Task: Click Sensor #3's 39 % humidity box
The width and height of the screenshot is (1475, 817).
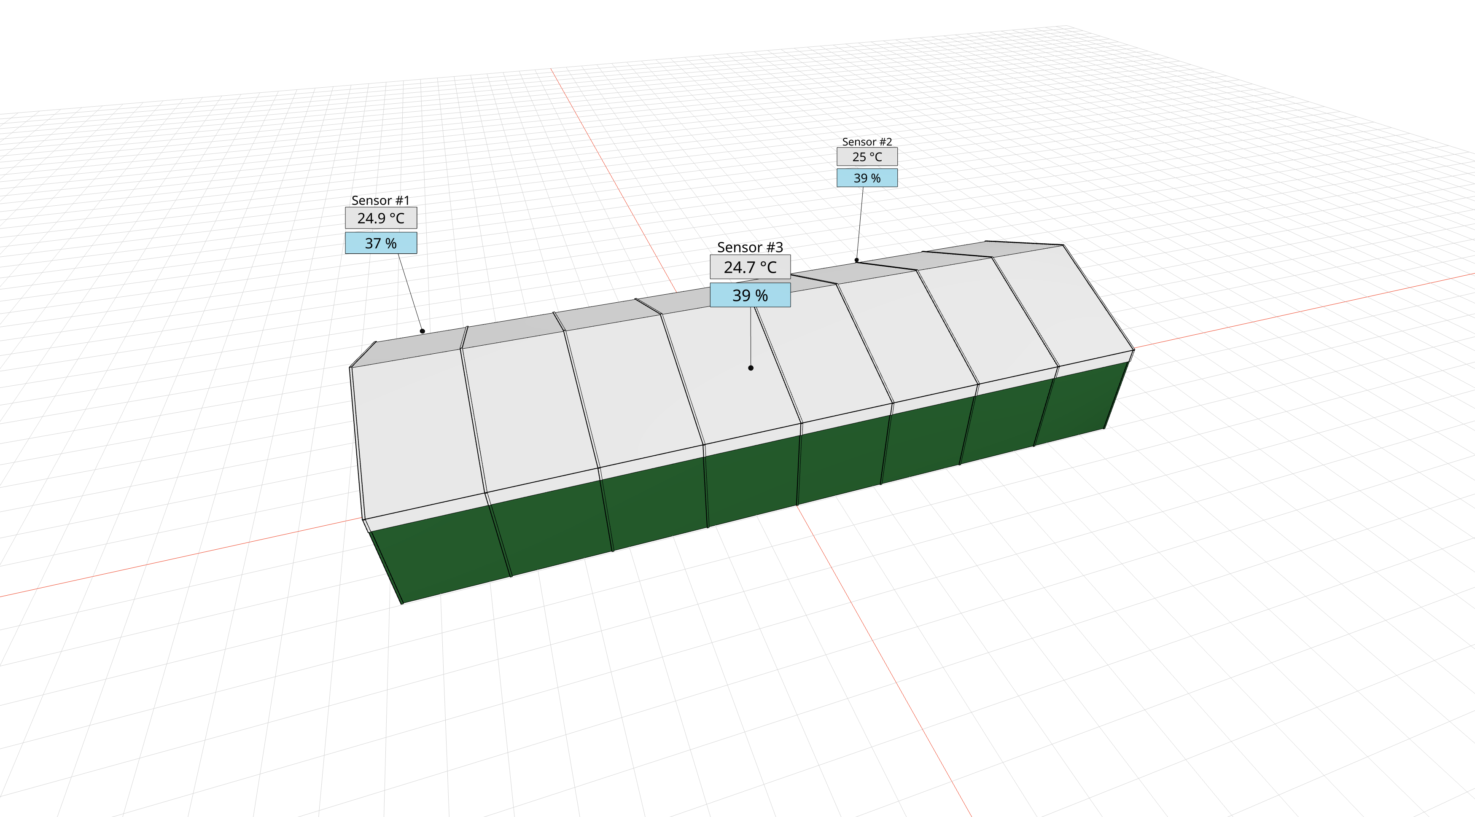Action: click(x=750, y=296)
